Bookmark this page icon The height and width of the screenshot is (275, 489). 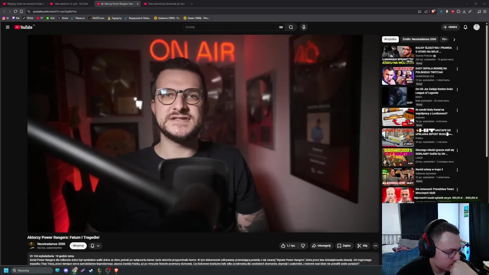click(21, 11)
